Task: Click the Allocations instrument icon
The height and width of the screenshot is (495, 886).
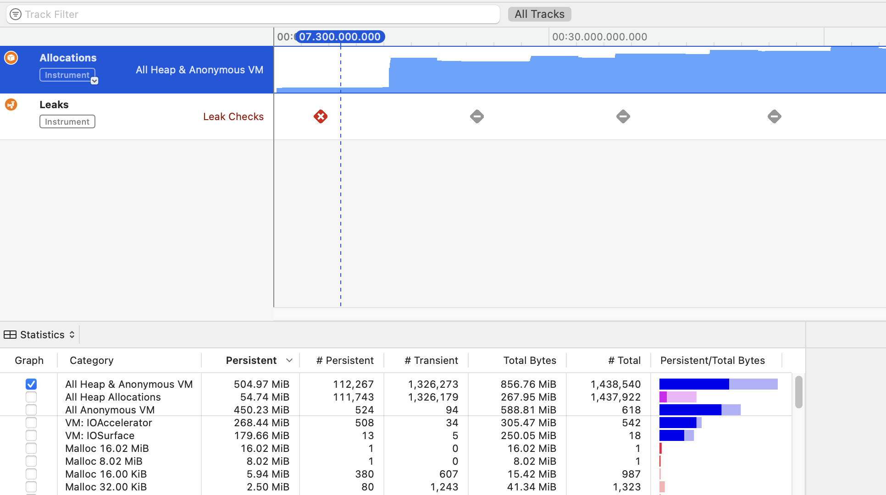Action: click(11, 58)
